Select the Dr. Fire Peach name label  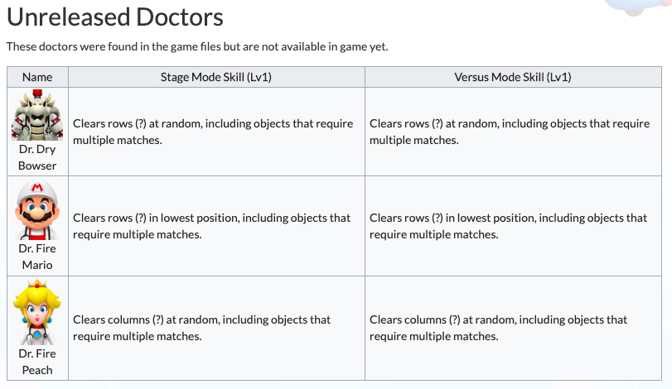(37, 362)
